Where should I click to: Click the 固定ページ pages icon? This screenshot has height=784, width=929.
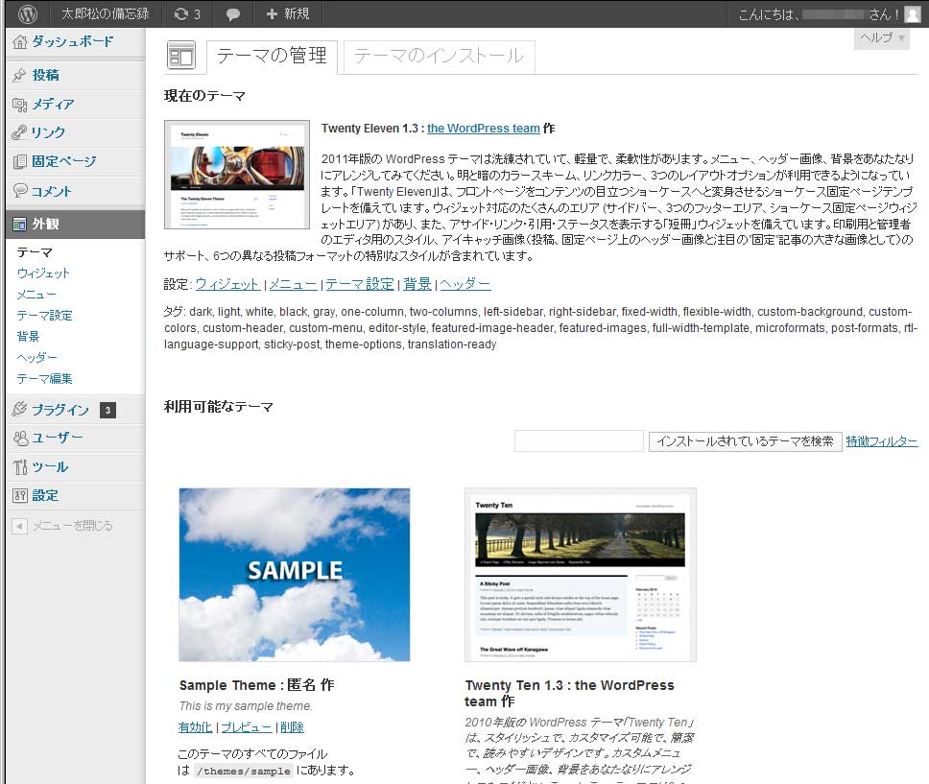click(19, 161)
